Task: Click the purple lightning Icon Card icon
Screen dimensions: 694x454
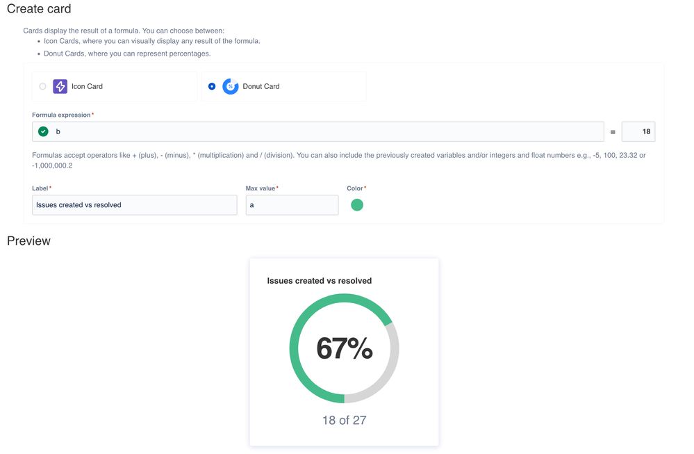Action: click(x=60, y=86)
